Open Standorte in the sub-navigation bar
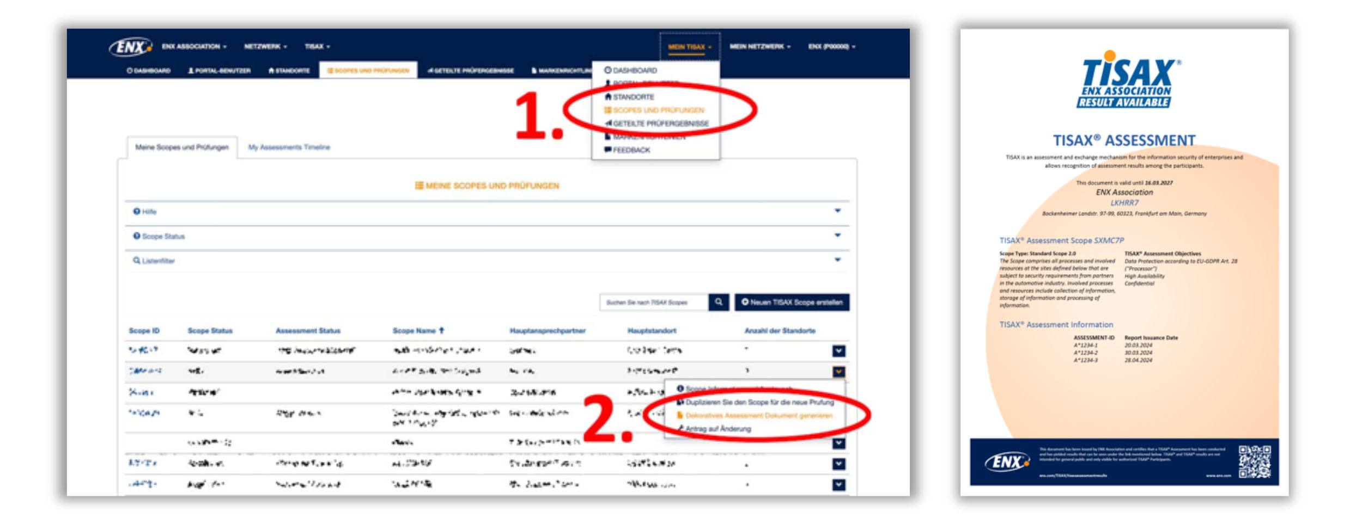1362x524 pixels. (289, 71)
